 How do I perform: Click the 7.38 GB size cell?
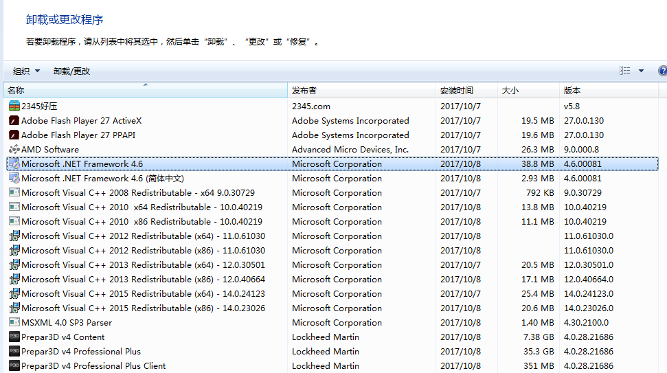point(539,337)
